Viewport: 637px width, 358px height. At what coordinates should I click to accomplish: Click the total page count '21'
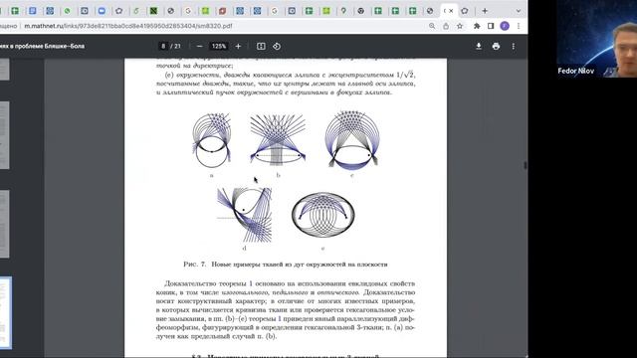click(177, 47)
